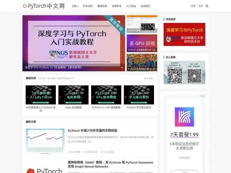Open the 支持我们 page

[145, 6]
